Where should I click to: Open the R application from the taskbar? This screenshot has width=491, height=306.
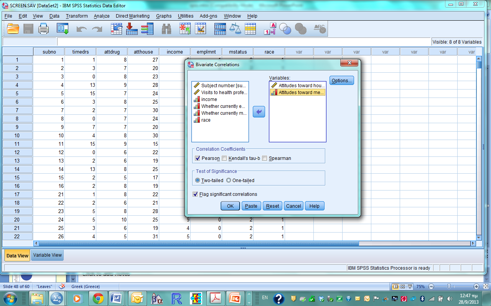[176, 298]
